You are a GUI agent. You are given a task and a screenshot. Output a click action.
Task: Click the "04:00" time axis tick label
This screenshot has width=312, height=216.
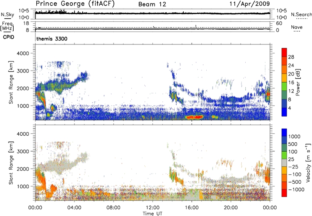click(x=74, y=208)
